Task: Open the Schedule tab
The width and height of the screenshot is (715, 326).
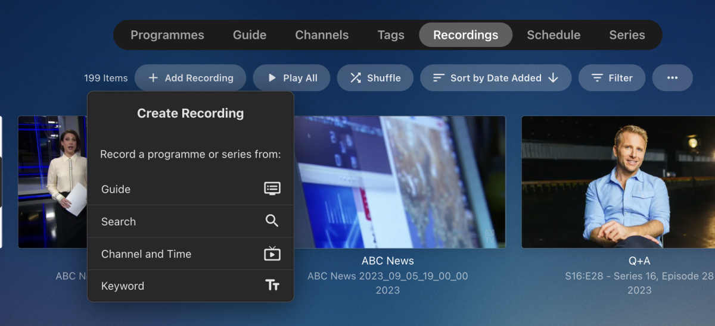Action: [554, 35]
